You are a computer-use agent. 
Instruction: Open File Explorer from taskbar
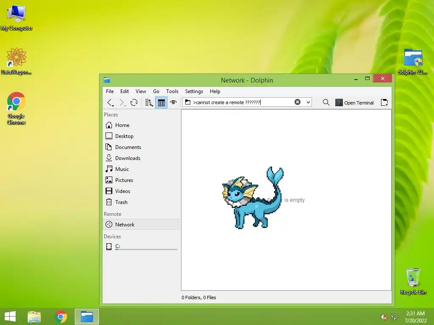pyautogui.click(x=34, y=317)
